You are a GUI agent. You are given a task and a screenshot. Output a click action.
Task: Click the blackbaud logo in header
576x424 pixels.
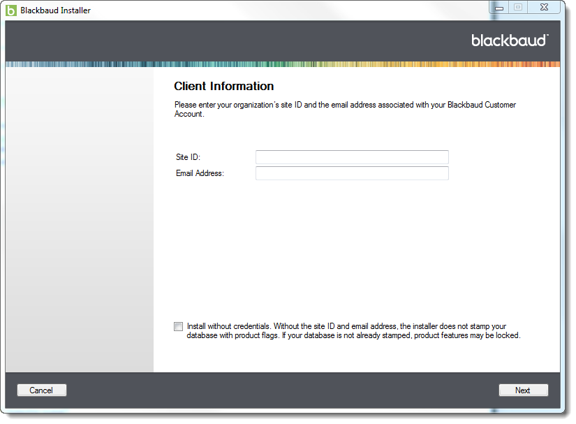[x=510, y=40]
